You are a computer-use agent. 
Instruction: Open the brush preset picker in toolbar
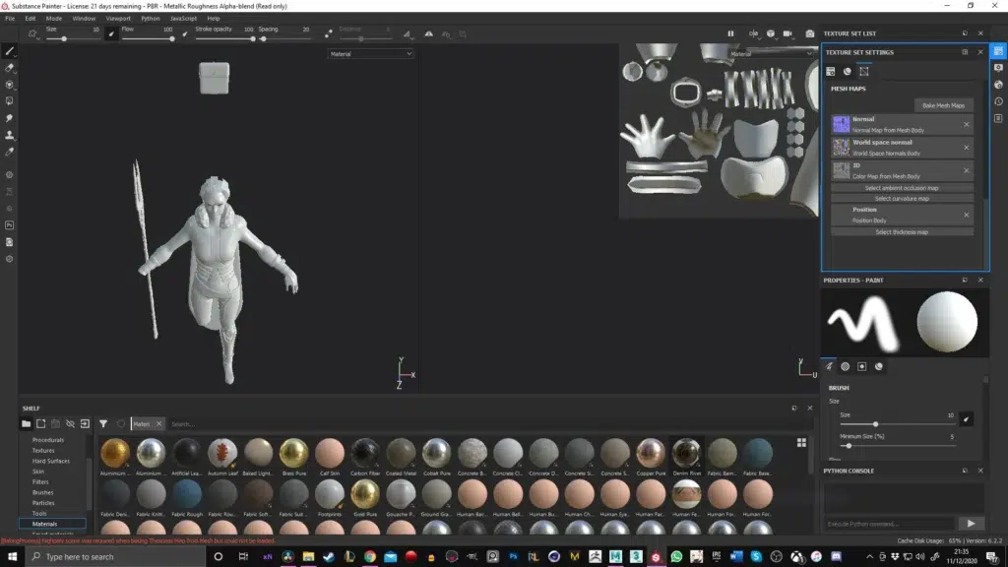33,33
